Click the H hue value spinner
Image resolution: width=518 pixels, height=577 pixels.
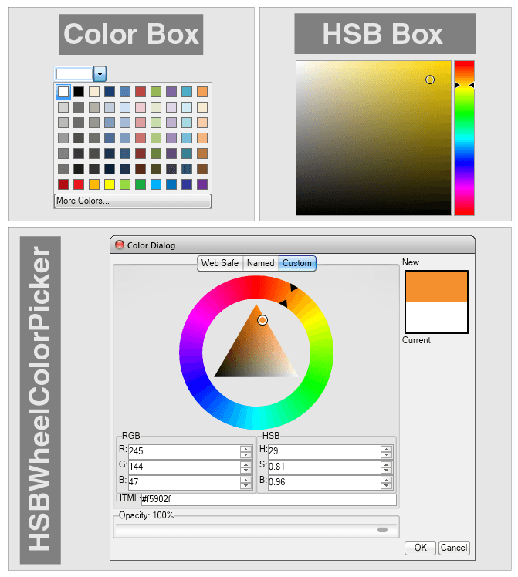(386, 452)
